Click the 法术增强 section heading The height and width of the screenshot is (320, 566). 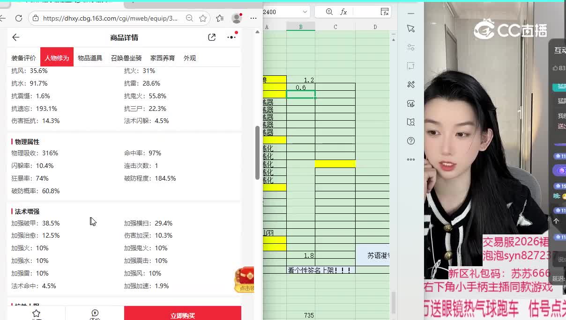27,211
